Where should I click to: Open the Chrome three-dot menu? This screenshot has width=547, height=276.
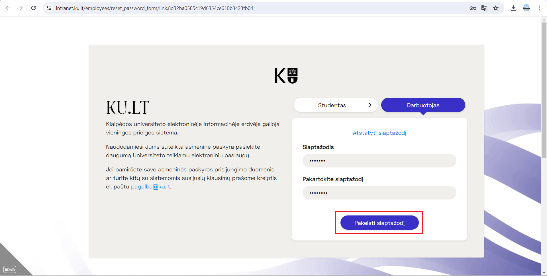(x=540, y=8)
